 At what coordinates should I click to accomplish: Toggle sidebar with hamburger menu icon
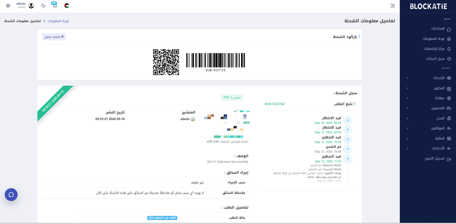(x=392, y=6)
